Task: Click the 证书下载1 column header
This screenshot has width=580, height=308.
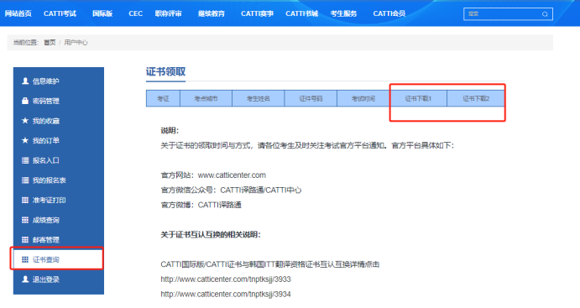Action: [418, 98]
